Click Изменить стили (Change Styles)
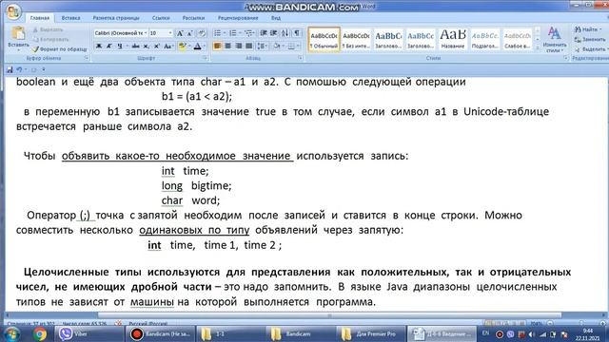 coord(554,40)
